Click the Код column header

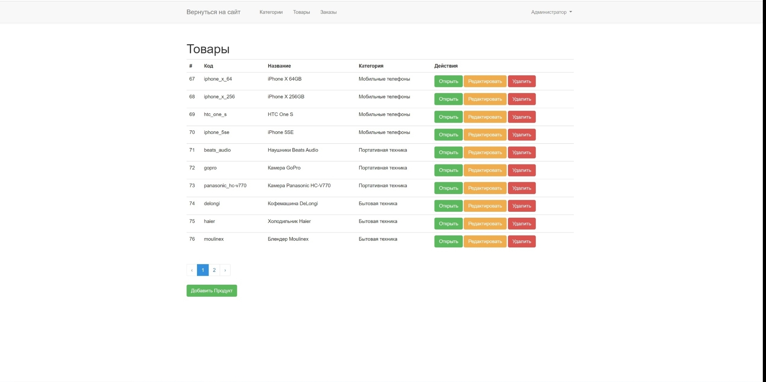click(x=209, y=66)
